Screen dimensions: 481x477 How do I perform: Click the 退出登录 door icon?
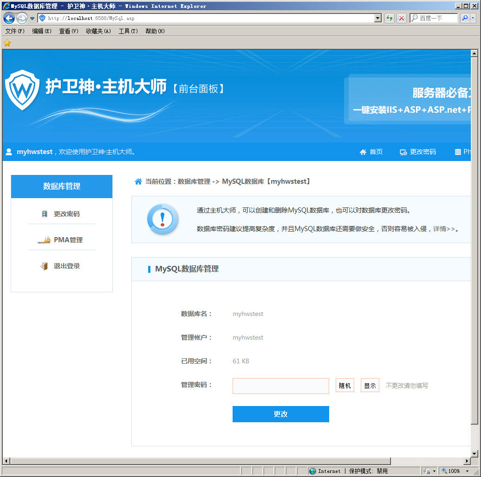coord(44,266)
